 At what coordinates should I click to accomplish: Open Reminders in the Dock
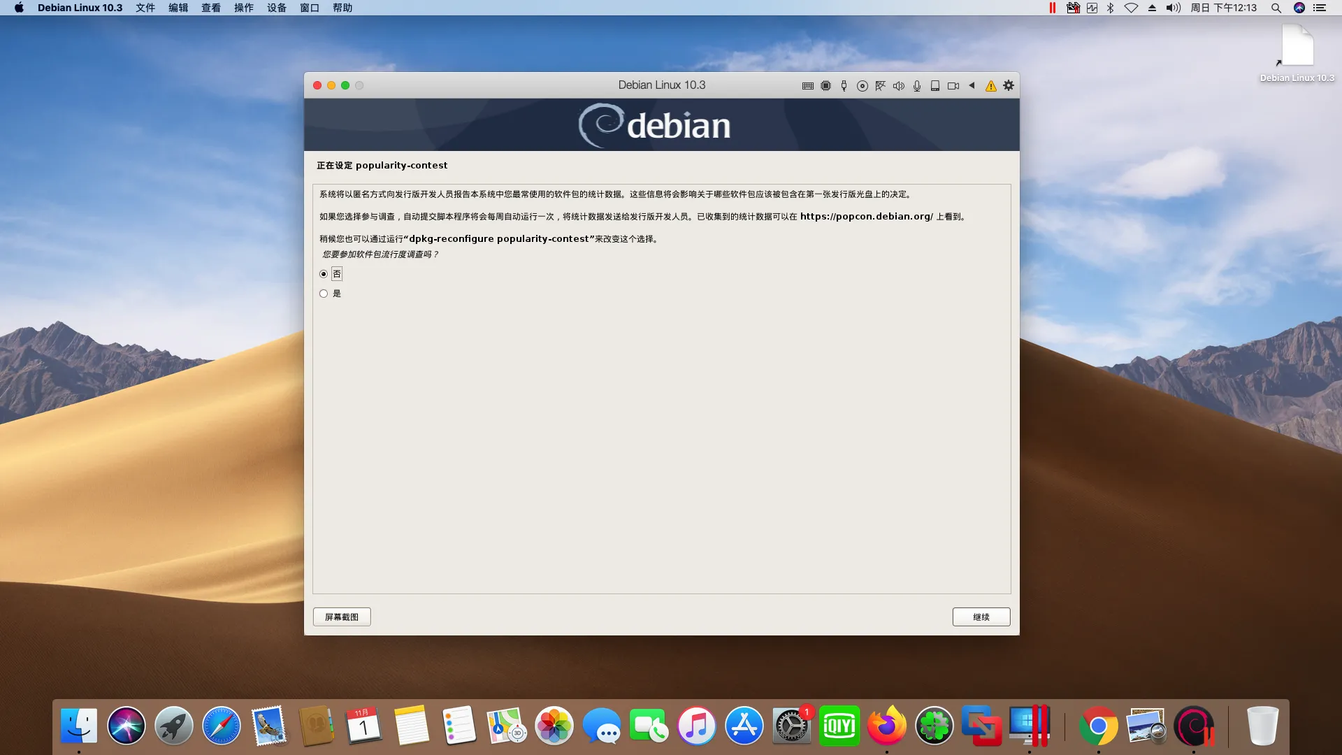click(x=459, y=726)
